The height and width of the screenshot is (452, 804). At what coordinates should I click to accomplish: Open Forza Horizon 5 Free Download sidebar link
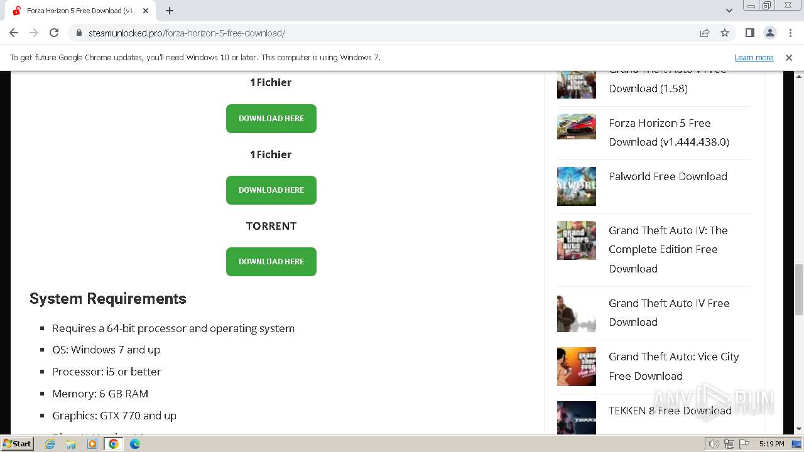coord(669,132)
